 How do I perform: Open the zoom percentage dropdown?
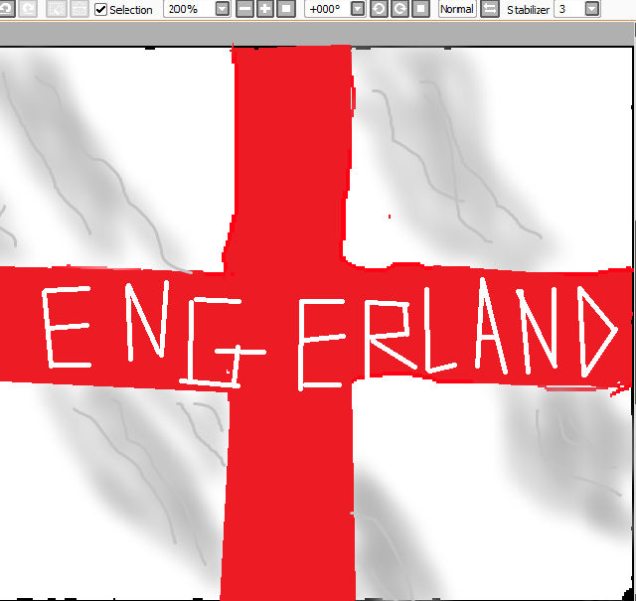click(223, 9)
